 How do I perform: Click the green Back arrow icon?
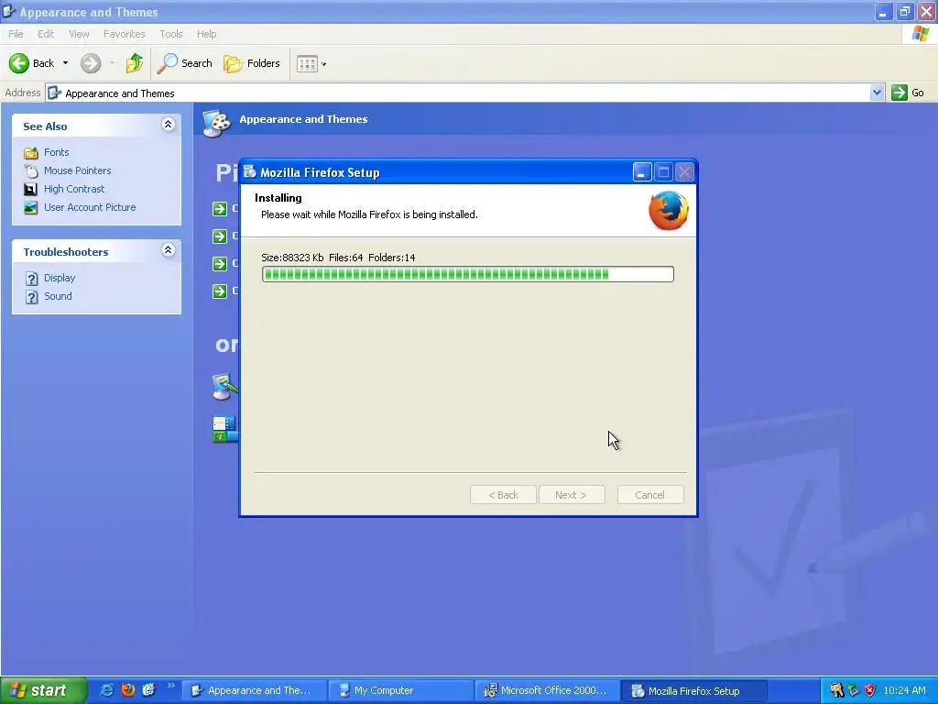point(18,63)
